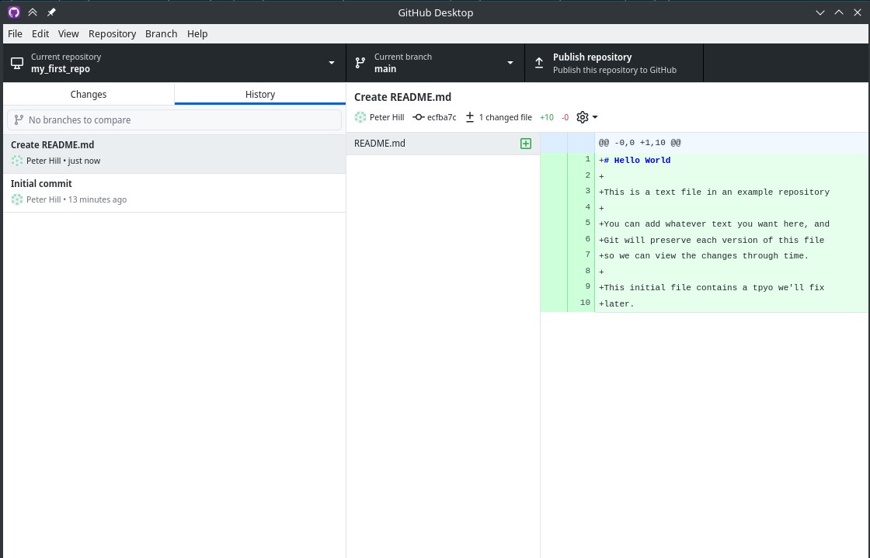Open the Branch menu
This screenshot has height=558, width=870.
pos(161,34)
